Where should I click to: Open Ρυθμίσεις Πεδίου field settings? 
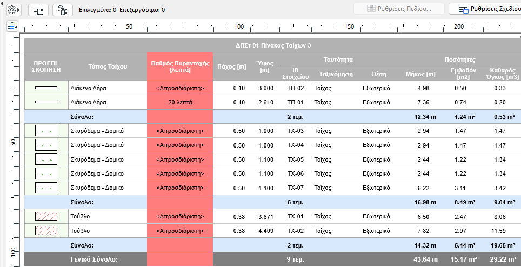[x=399, y=9]
